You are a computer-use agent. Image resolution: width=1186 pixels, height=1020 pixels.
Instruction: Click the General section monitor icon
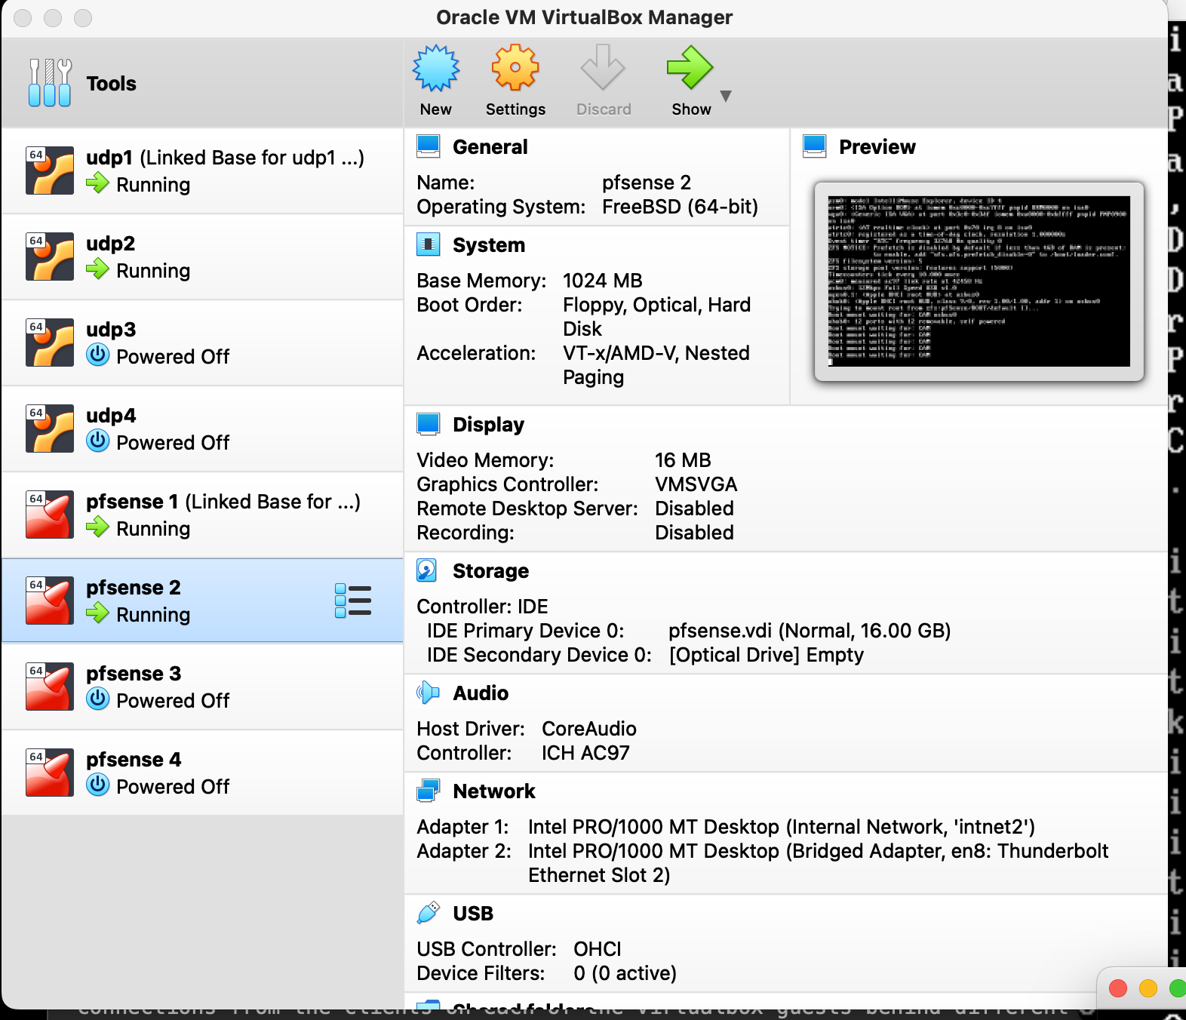coord(429,146)
